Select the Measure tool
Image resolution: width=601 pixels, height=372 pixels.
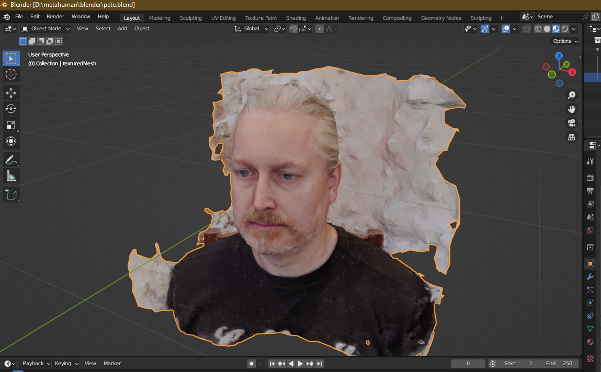click(11, 176)
